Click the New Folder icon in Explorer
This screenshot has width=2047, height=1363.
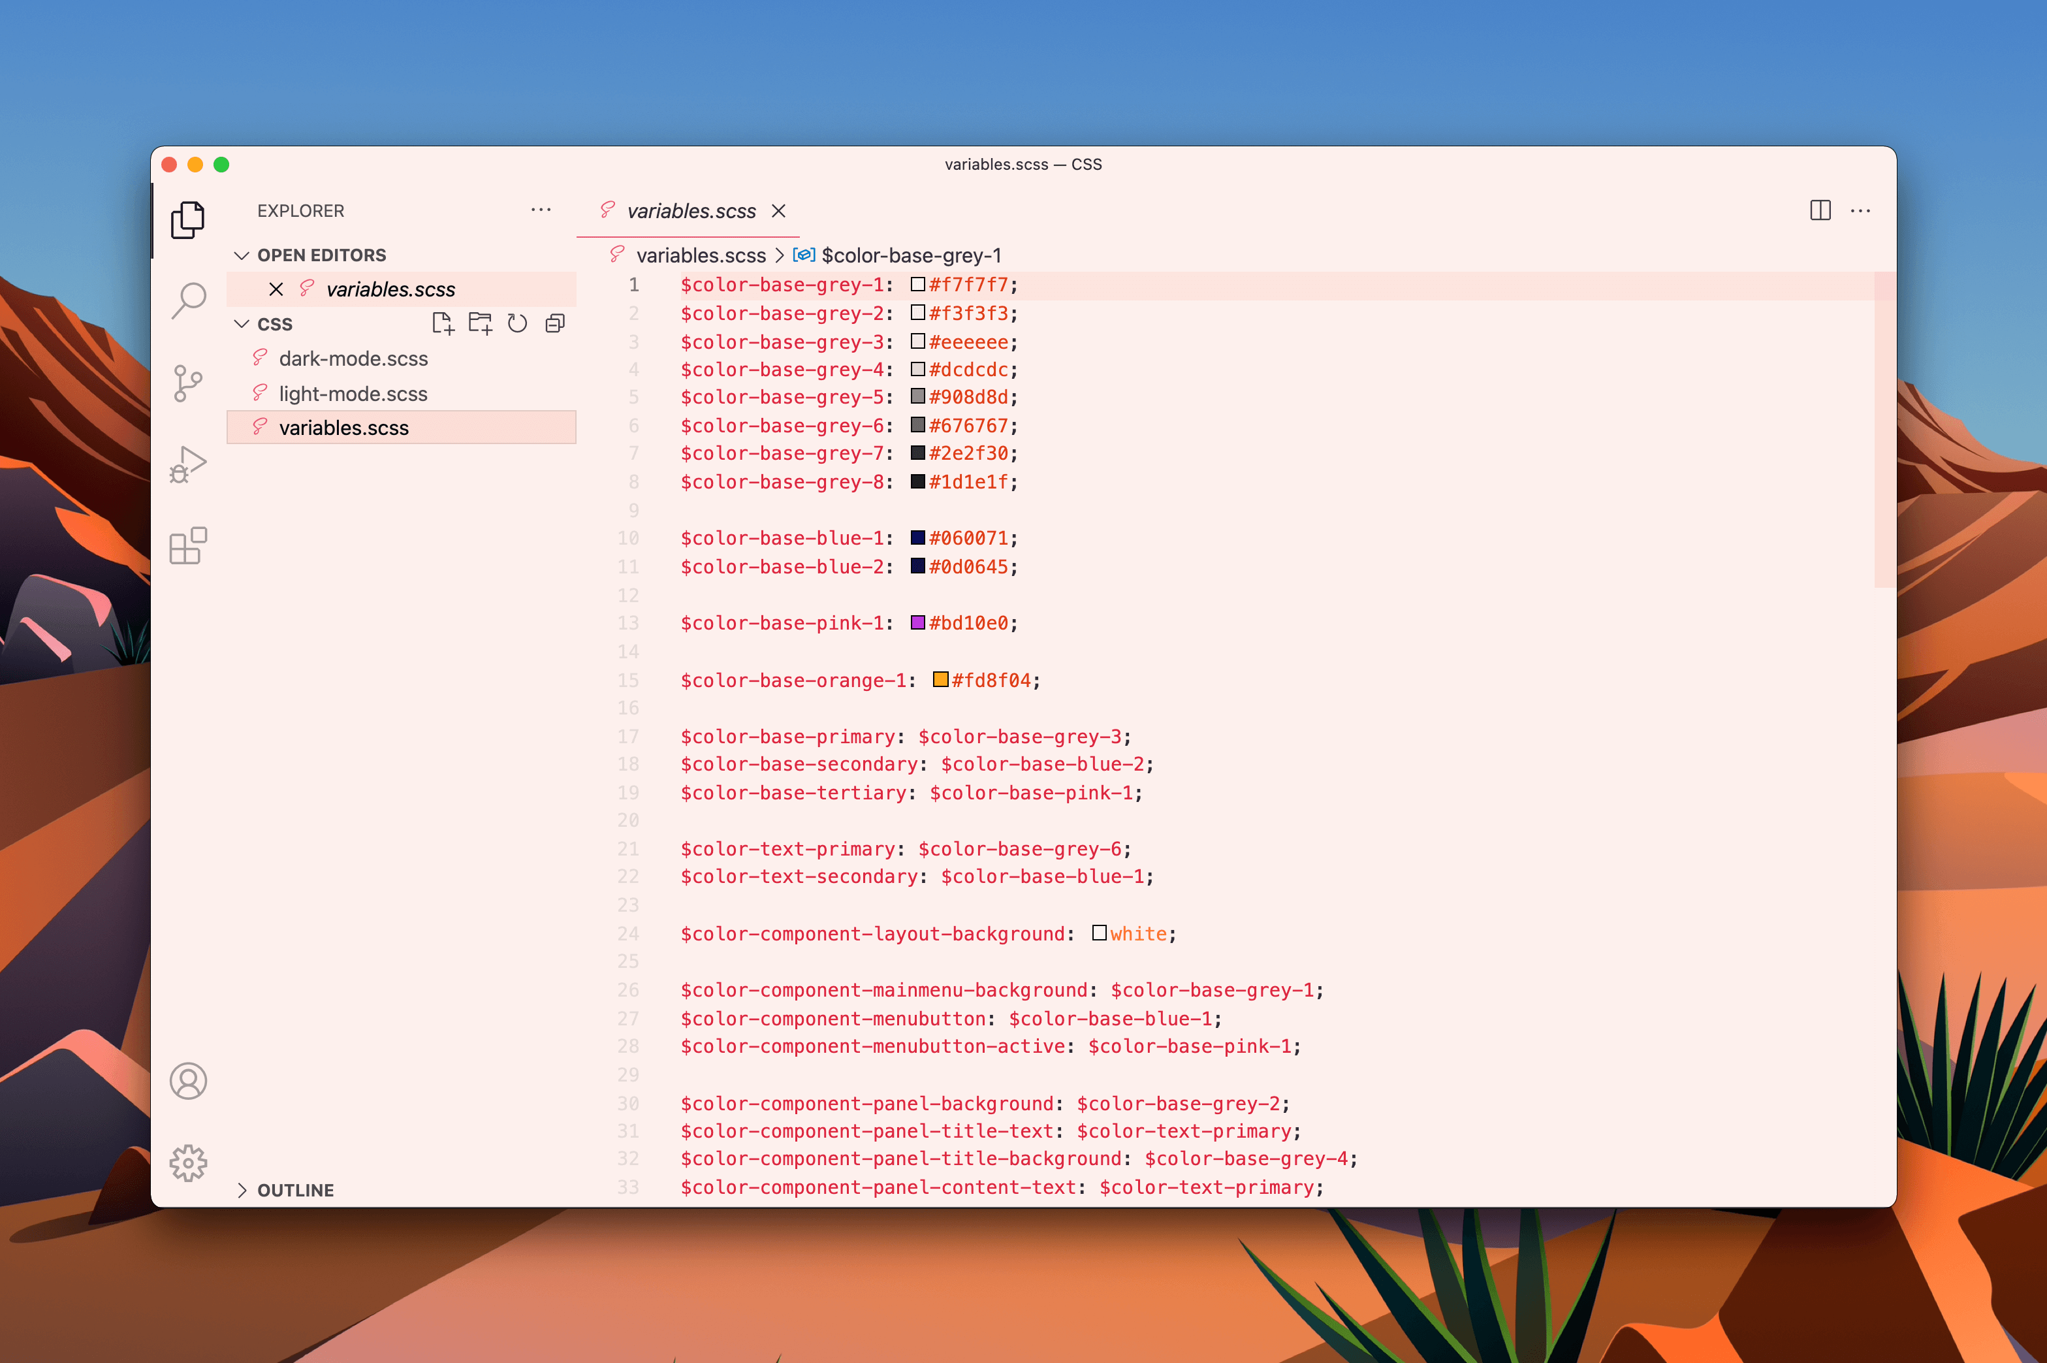(480, 324)
